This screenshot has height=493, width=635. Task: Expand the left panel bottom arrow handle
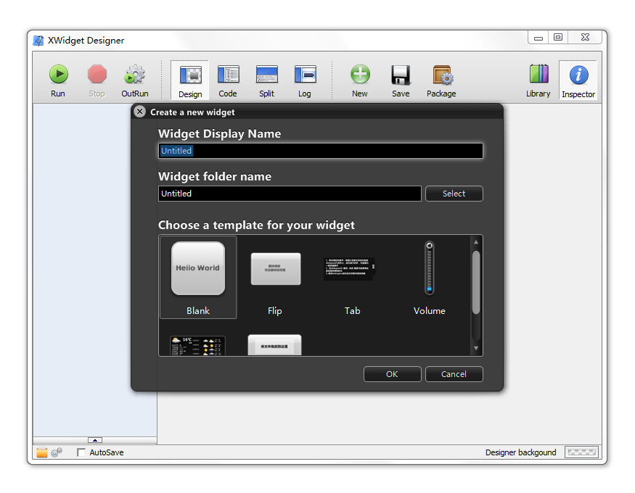point(95,440)
